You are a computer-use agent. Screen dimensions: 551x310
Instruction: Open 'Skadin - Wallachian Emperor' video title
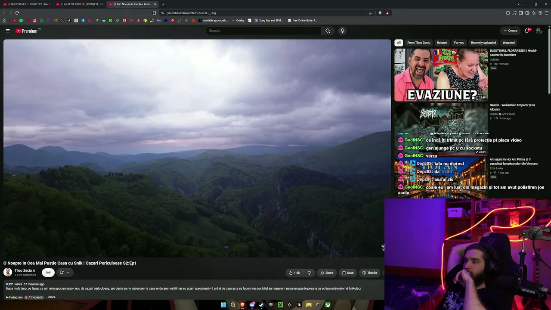coord(512,107)
